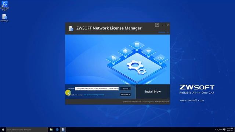Select the running installer taskbar icon
The image size is (235, 132).
63,129
